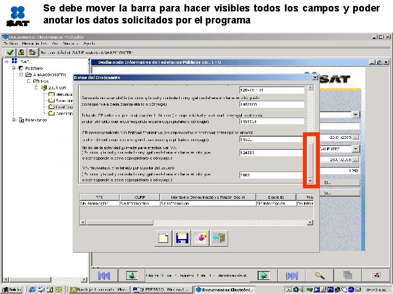The height and width of the screenshot is (294, 393).
Task: Click the green previous page arrow icon
Action: [x=132, y=275]
